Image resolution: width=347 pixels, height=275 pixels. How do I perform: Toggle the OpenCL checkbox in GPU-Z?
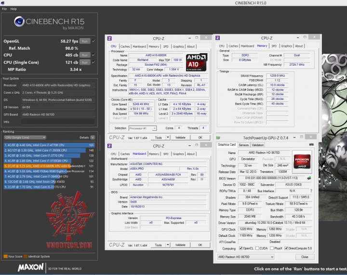pos(241,248)
